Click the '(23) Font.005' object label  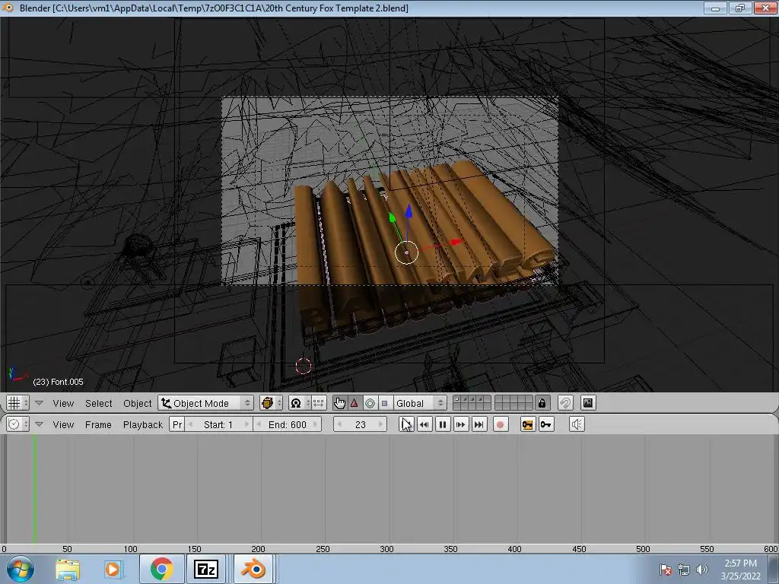58,382
